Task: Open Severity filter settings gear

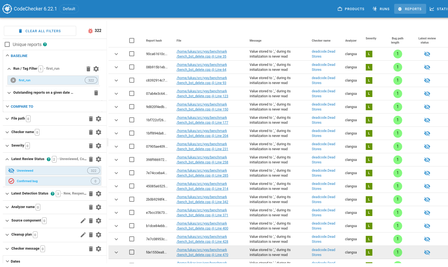Action: [99, 146]
